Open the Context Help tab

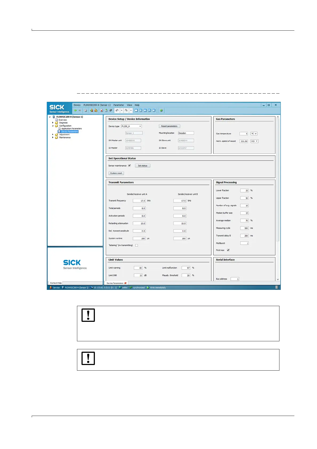[56, 283]
